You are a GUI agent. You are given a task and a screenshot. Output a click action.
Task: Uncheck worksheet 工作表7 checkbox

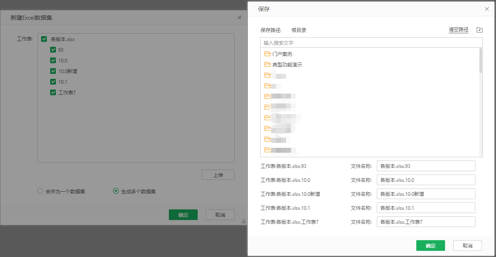(x=53, y=92)
